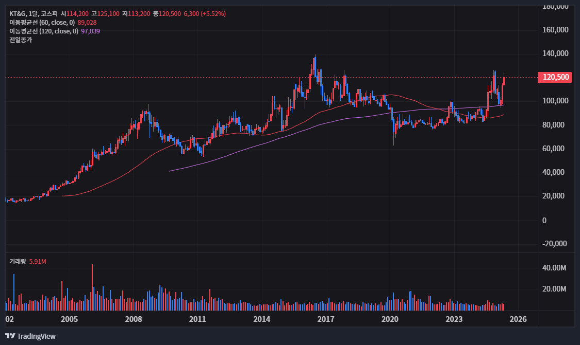Click the 2023 time axis label
Image resolution: width=580 pixels, height=345 pixels.
[454, 319]
